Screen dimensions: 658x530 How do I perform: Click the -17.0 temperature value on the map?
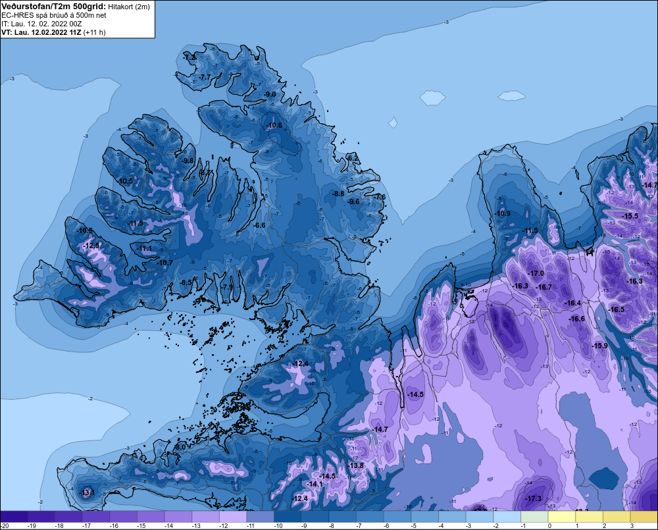click(536, 273)
